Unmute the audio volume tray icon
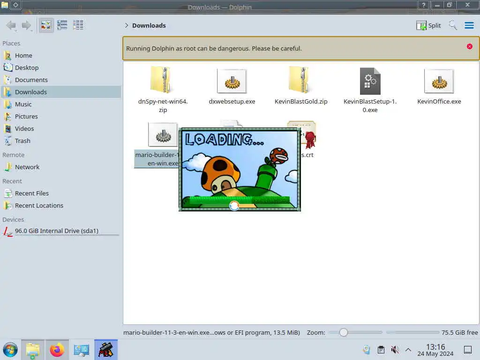This screenshot has height=360, width=480. 395,350
